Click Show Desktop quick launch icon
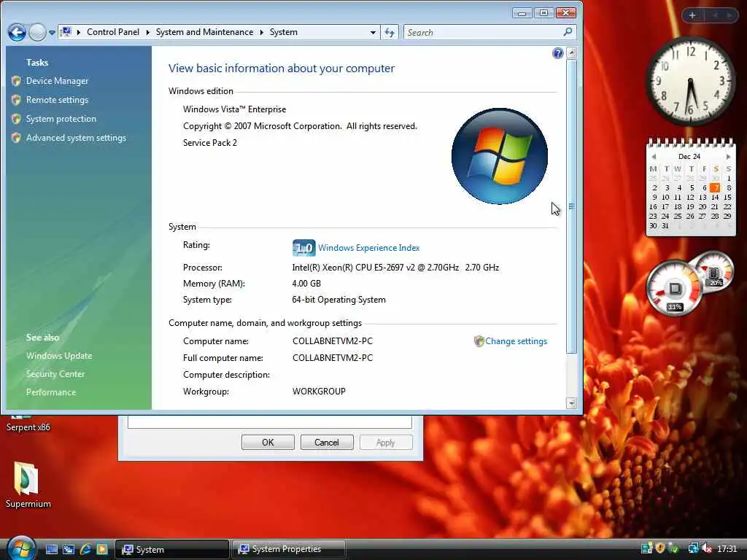The width and height of the screenshot is (747, 560). click(52, 549)
